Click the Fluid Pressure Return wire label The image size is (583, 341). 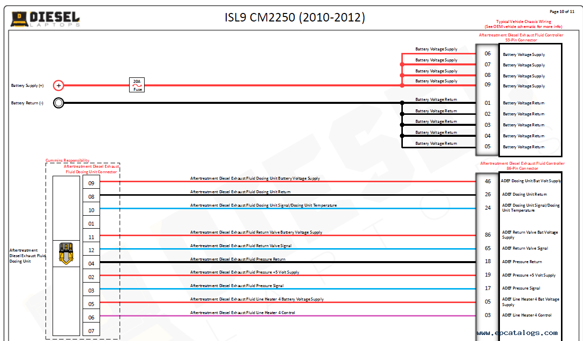238,259
